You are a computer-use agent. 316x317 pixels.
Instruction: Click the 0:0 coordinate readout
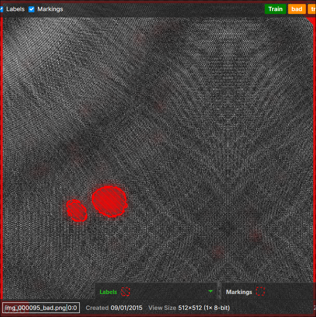pos(73,308)
